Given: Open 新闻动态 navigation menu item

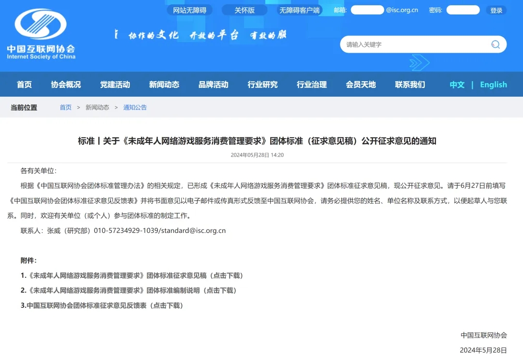Looking at the screenshot, I should click(x=164, y=85).
